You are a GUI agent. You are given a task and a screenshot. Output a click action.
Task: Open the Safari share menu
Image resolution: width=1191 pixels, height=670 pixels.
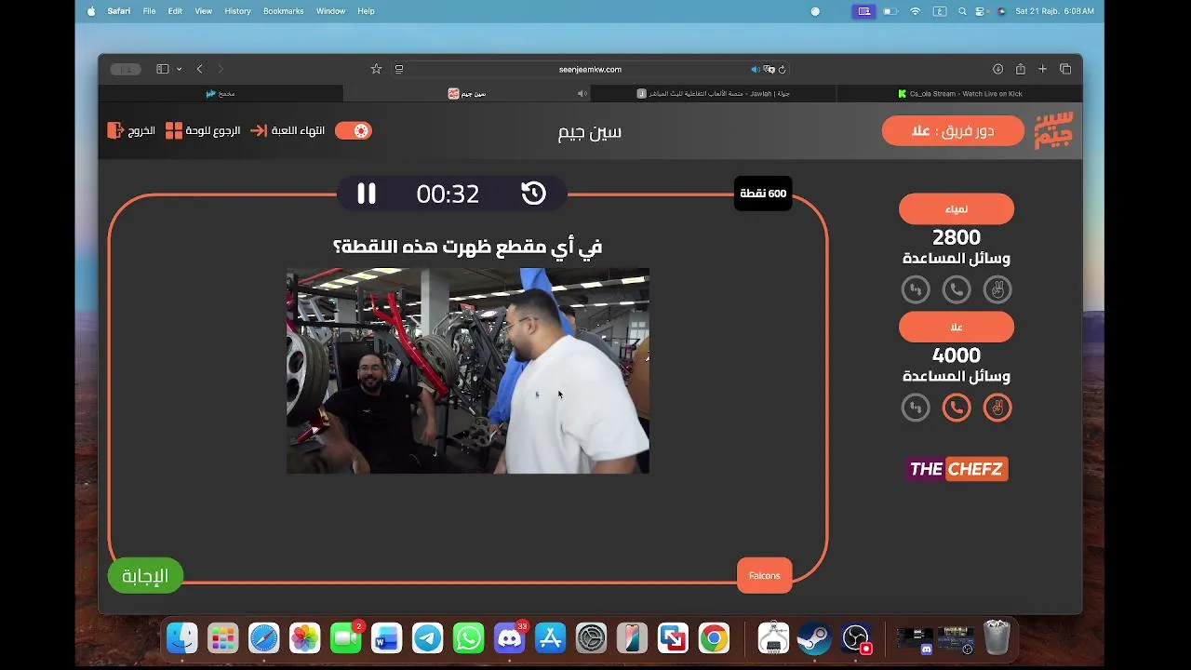(1021, 69)
